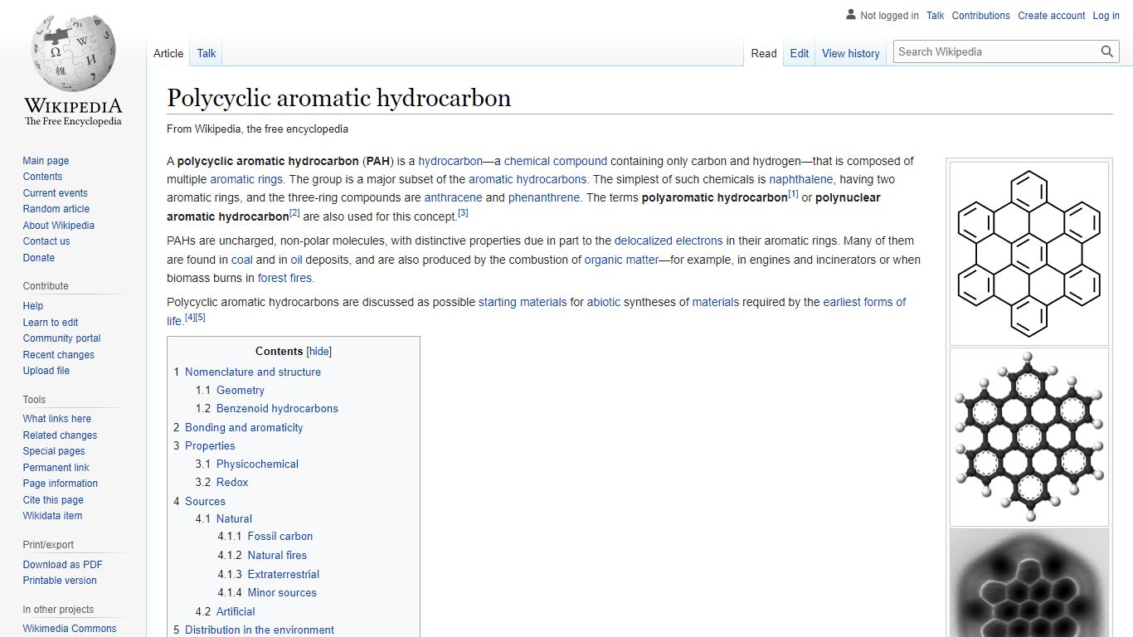Switch to the Article tab
Viewport: 1133px width, 637px height.
click(x=168, y=53)
